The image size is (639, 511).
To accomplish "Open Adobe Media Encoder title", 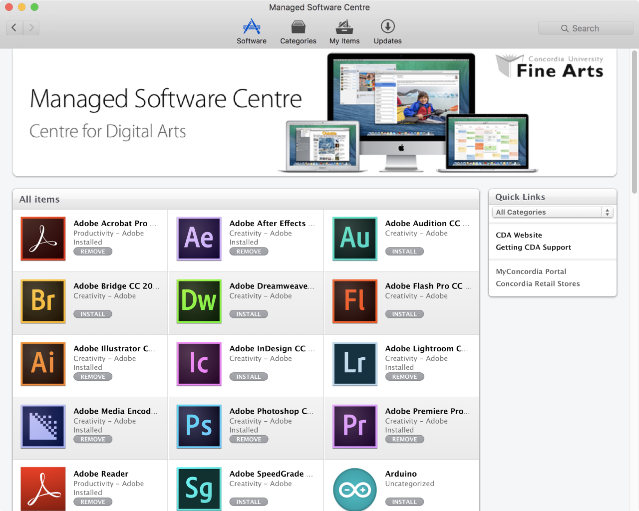I will tap(115, 411).
